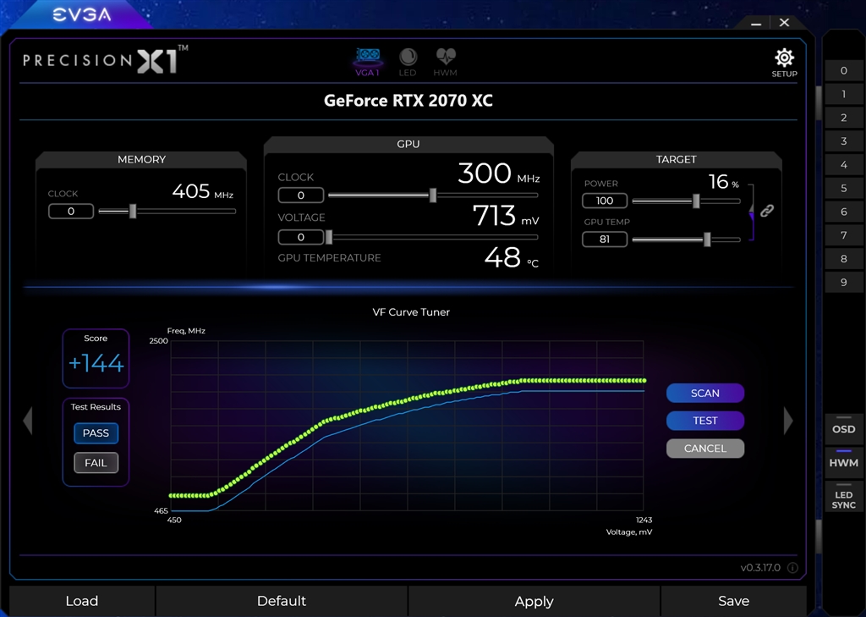Select profile slot 3
This screenshot has height=617, width=866.
[x=843, y=141]
